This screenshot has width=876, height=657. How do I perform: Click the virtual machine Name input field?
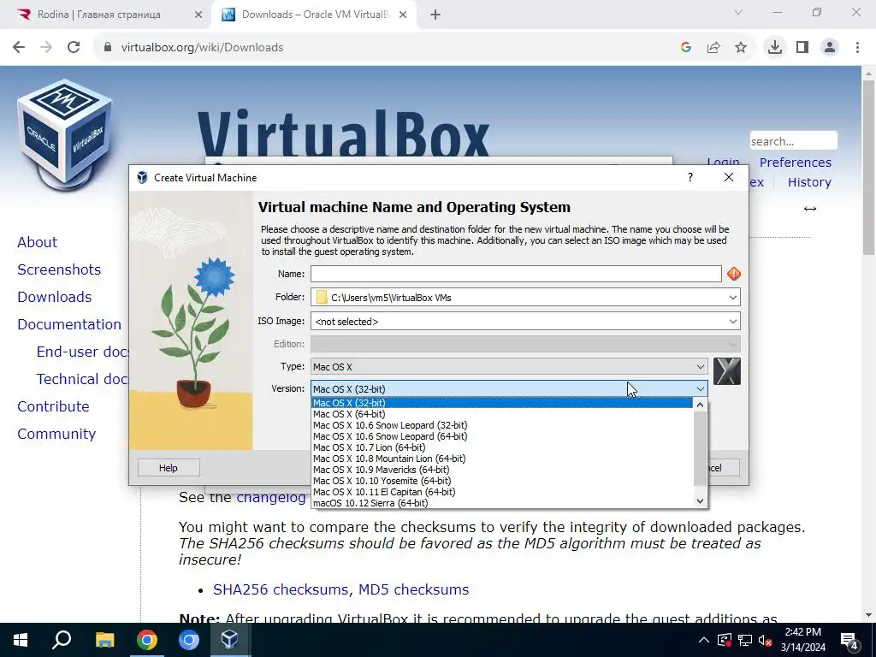(x=516, y=274)
